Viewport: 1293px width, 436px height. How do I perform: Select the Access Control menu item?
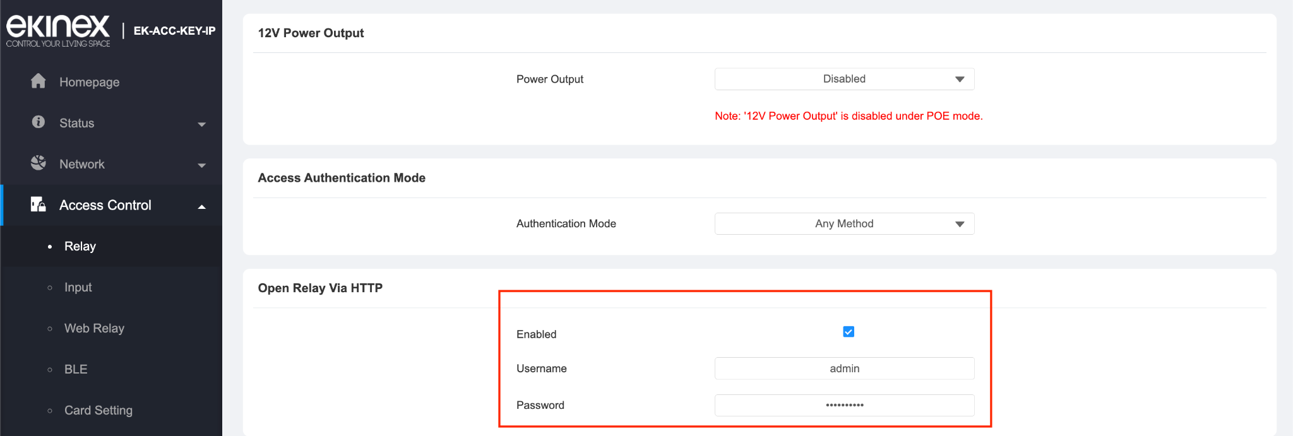click(111, 205)
